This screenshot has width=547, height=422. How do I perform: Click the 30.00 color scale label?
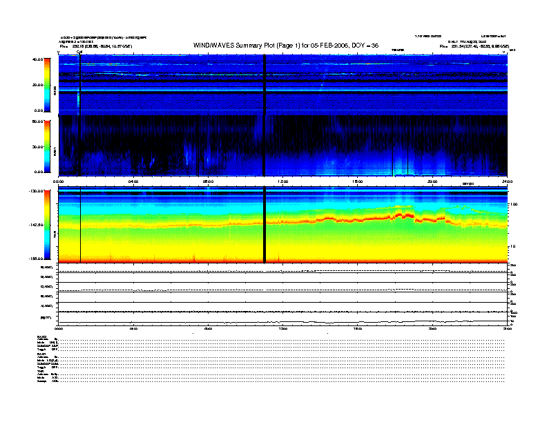37,147
